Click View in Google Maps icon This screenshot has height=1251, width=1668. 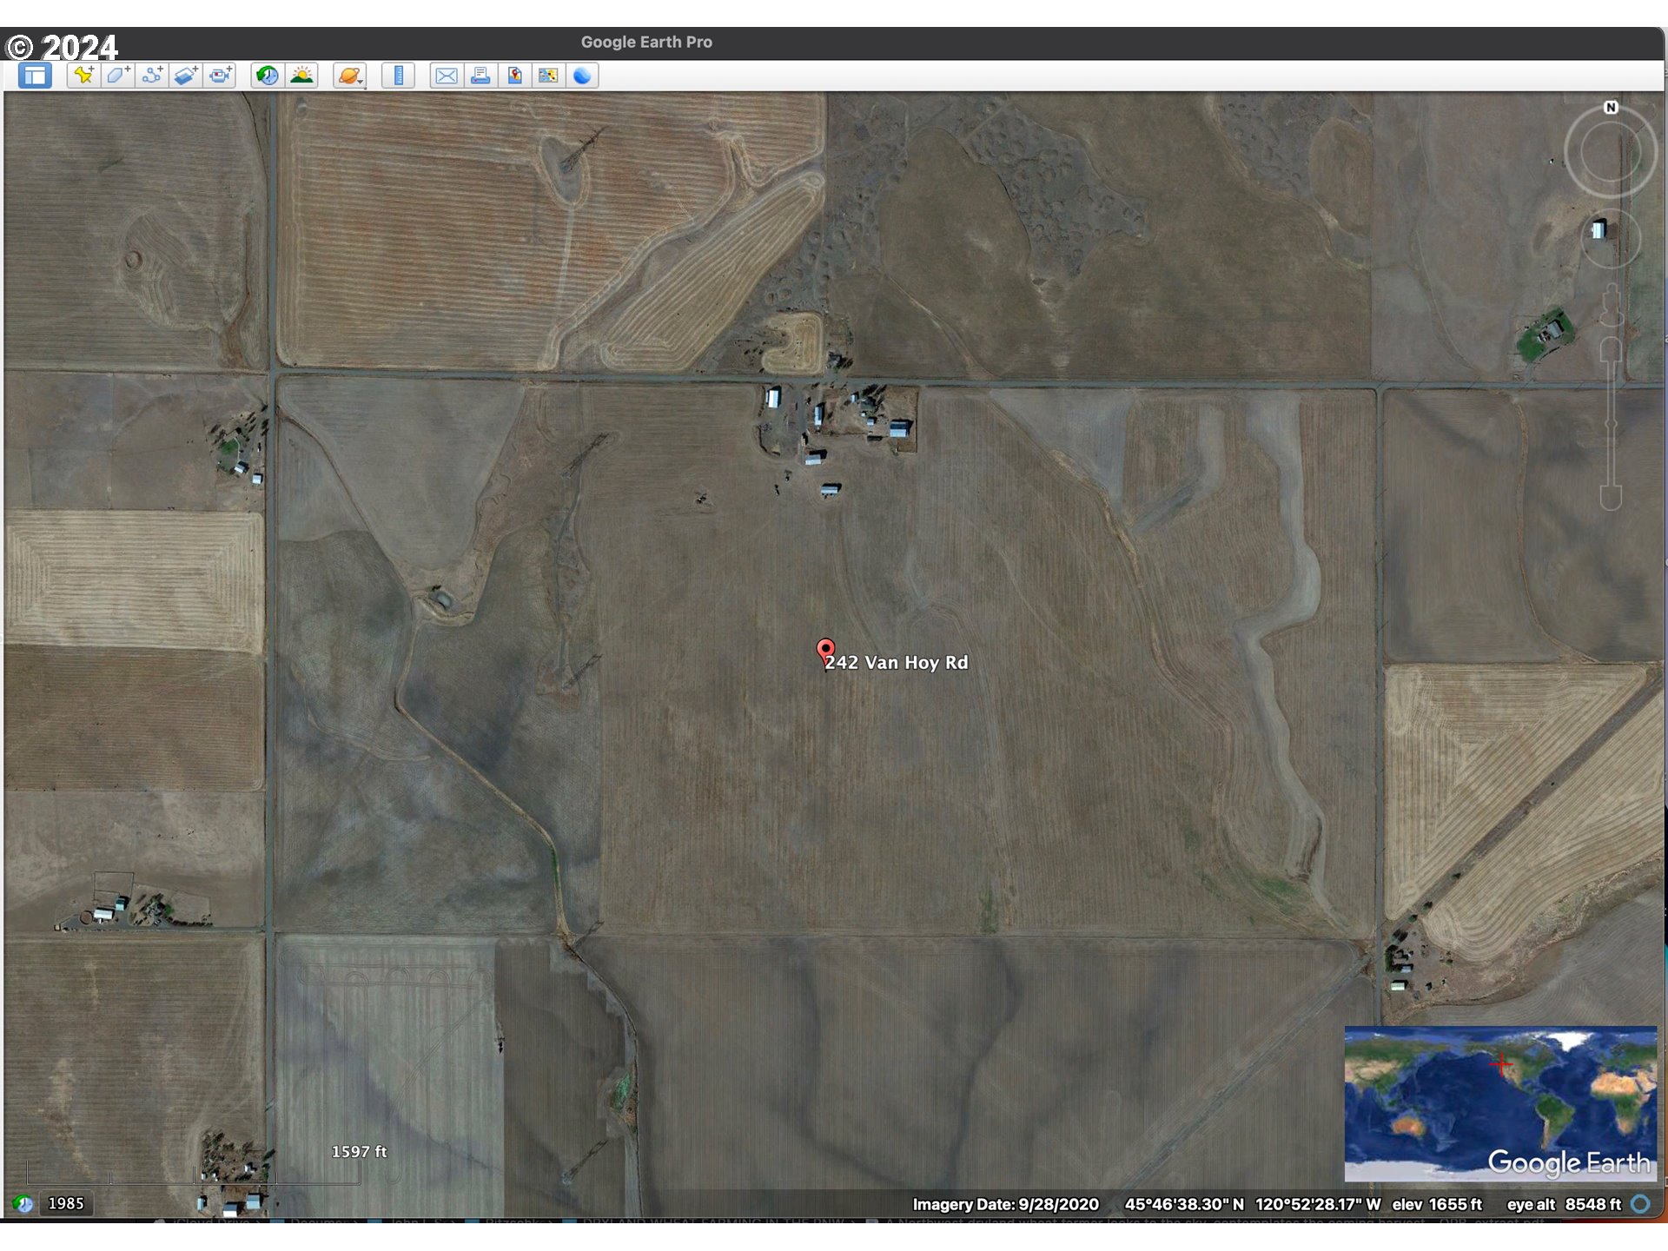[x=548, y=76]
